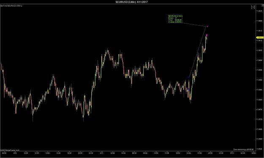The width and height of the screenshot is (264, 158).
Task: Click the NinjaTrader copyright text
Action: coord(10,150)
